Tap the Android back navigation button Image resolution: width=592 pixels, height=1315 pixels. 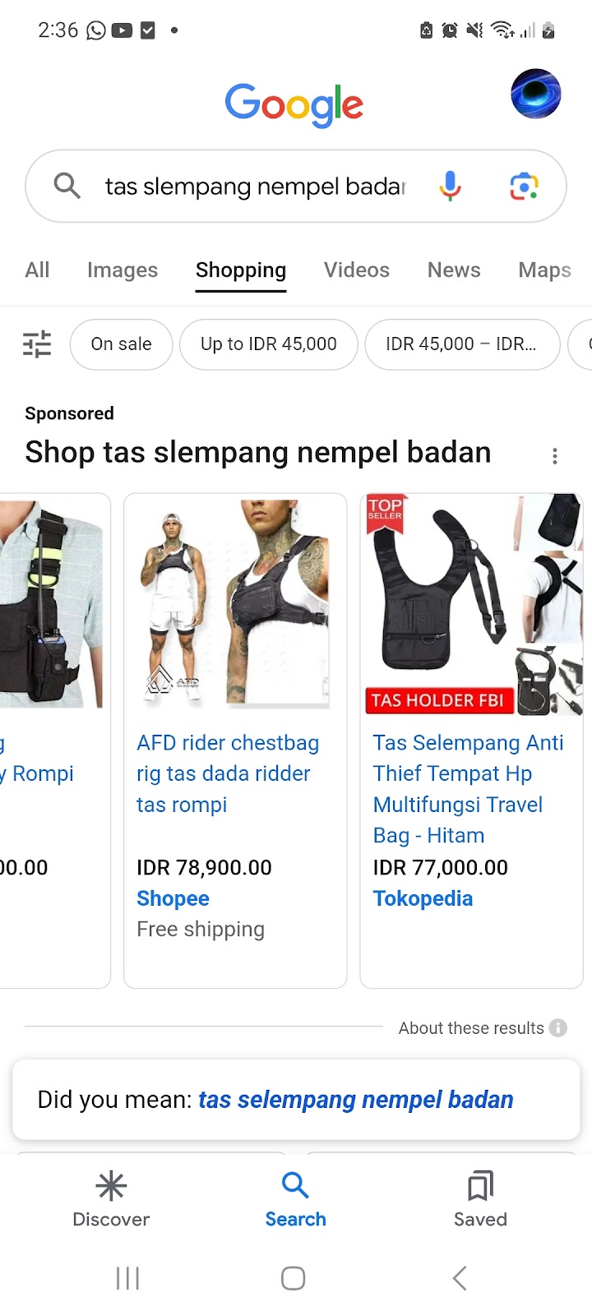[460, 1278]
